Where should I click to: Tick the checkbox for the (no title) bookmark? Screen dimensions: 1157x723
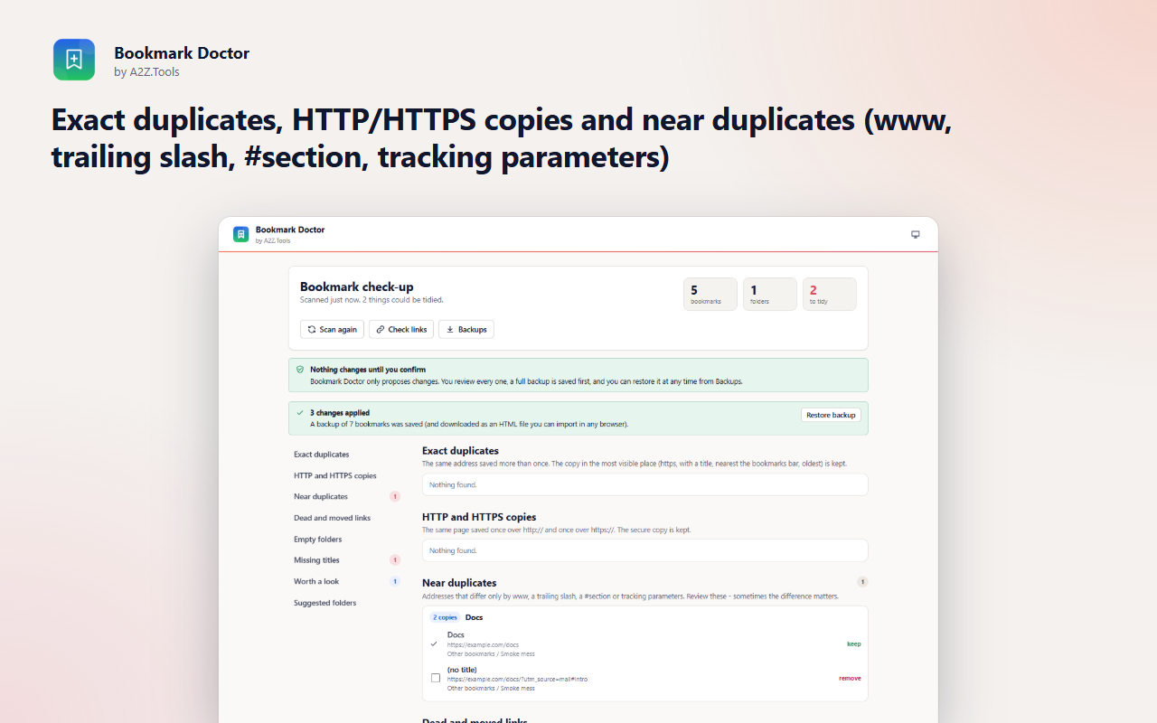point(436,678)
